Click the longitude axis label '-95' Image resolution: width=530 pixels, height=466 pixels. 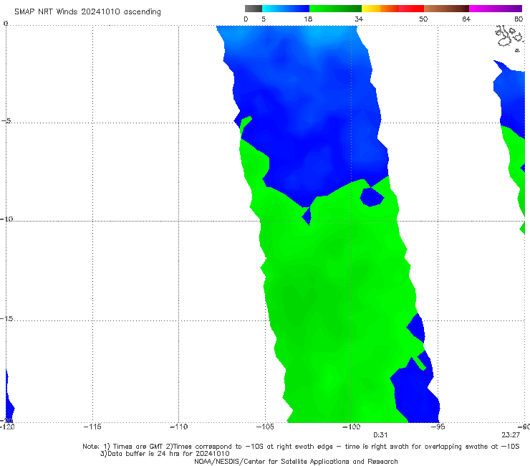tap(438, 427)
